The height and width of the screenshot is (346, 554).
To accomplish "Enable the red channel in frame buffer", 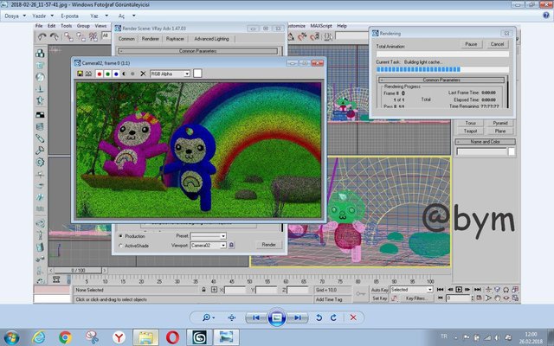I will 98,74.
